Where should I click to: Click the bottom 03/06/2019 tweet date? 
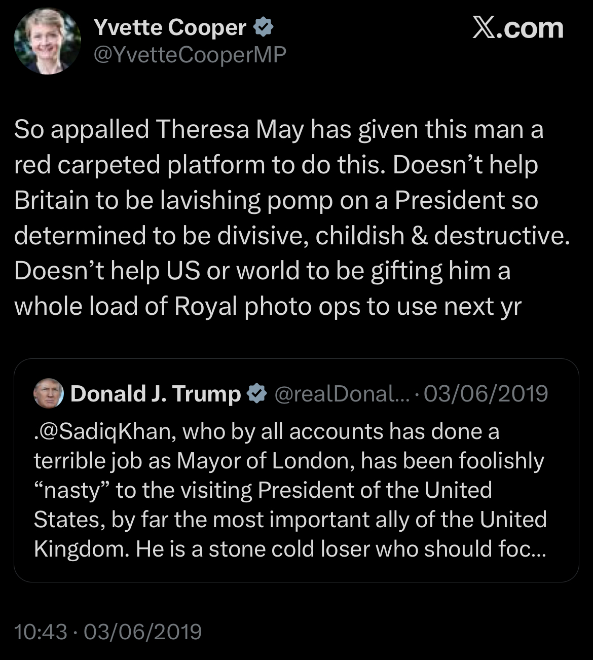(x=143, y=632)
